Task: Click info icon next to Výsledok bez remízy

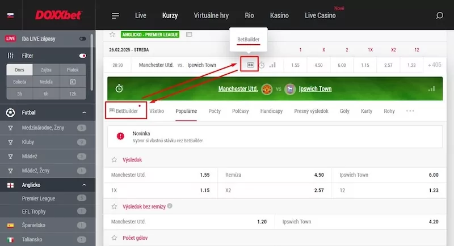Action: pyautogui.click(x=170, y=206)
